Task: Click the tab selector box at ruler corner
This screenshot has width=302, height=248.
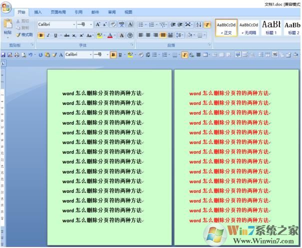Action: pyautogui.click(x=3, y=63)
